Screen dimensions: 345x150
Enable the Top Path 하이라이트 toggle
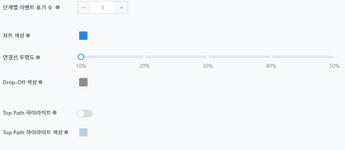coord(85,114)
